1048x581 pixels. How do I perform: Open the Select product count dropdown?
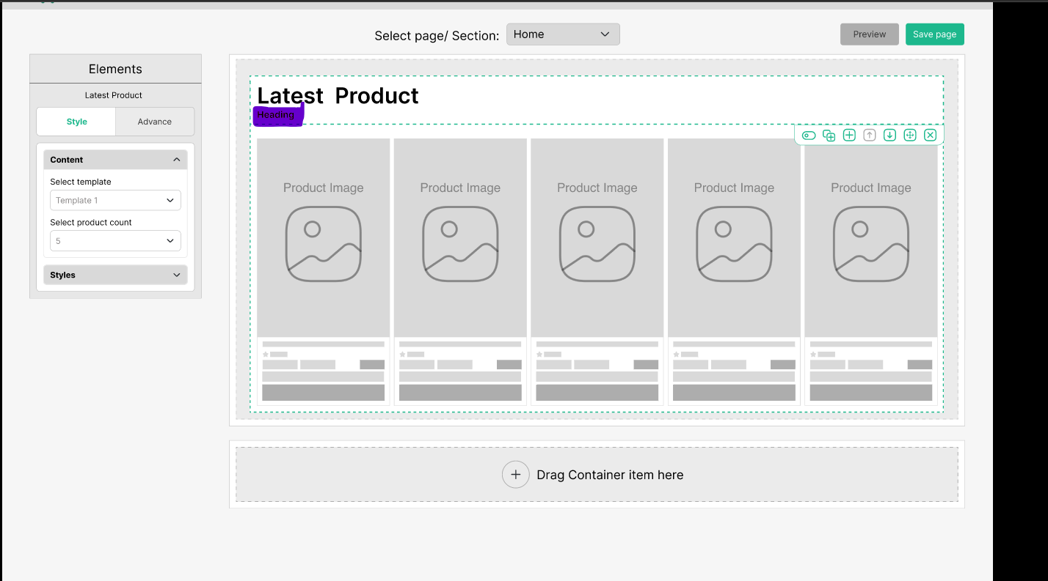coord(115,241)
